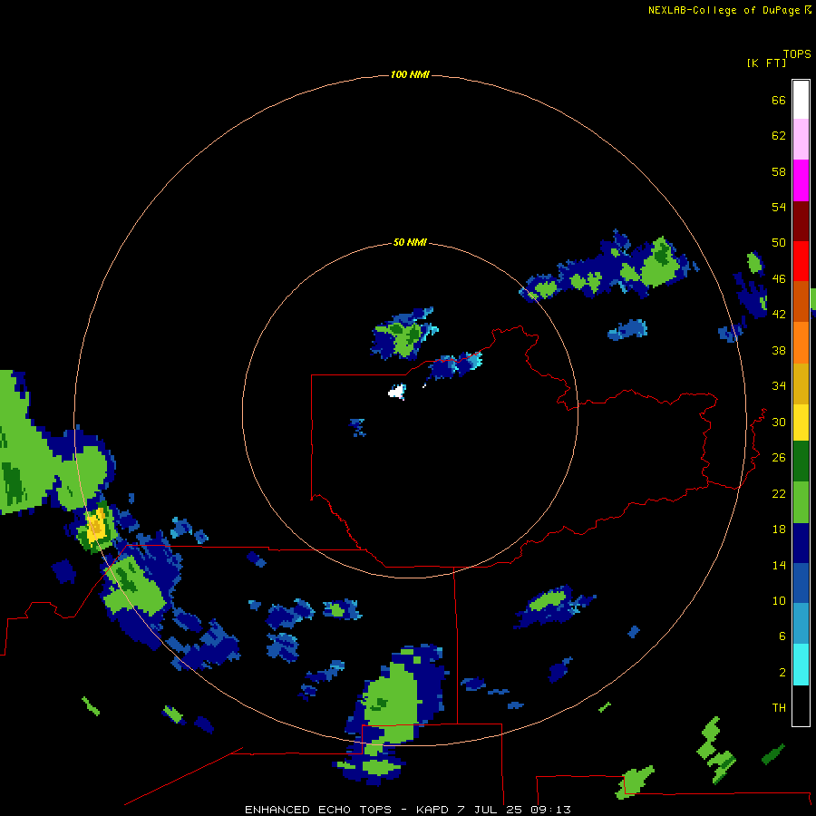
Task: Select the dark red legend swatch
Action: coord(801,220)
